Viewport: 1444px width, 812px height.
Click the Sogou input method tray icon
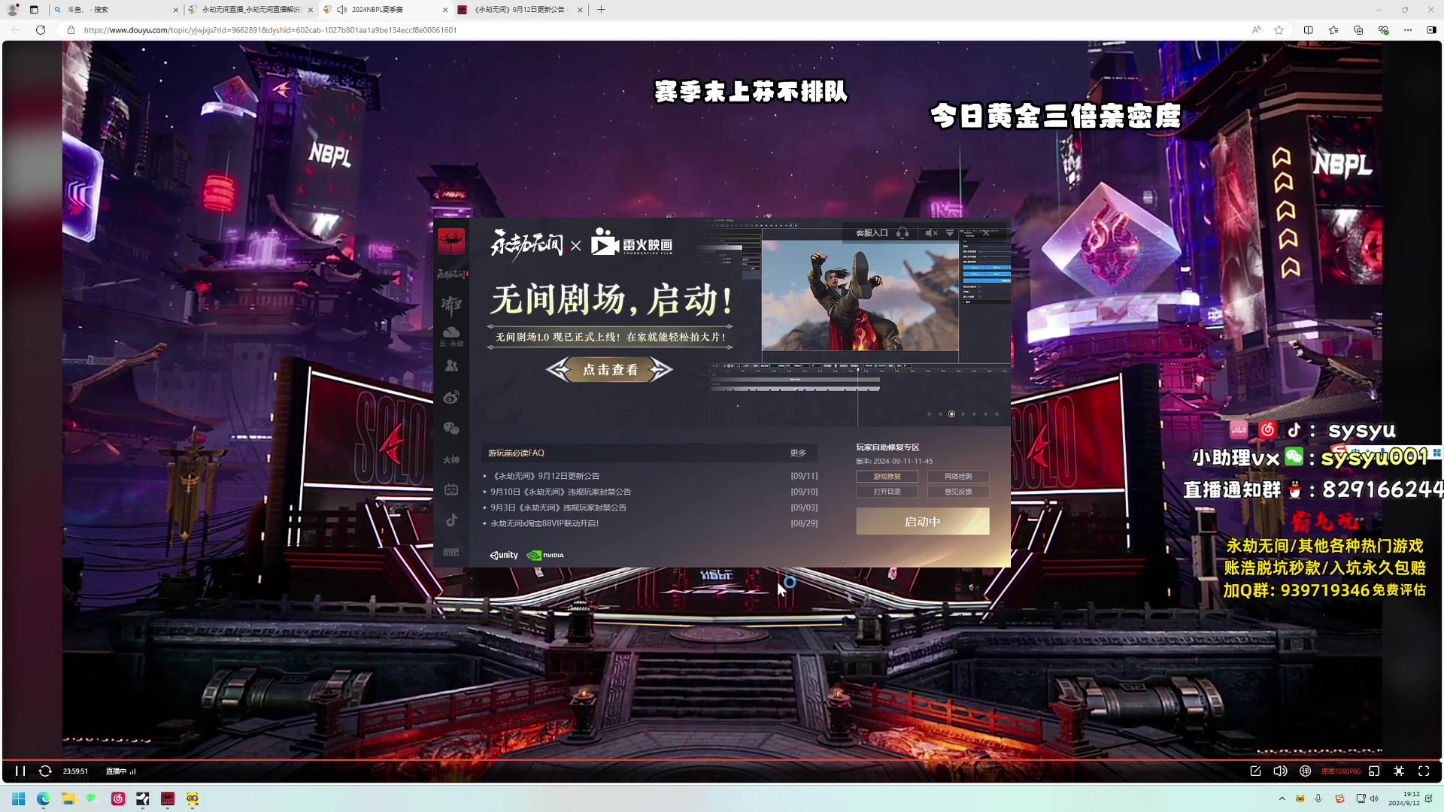[1339, 798]
